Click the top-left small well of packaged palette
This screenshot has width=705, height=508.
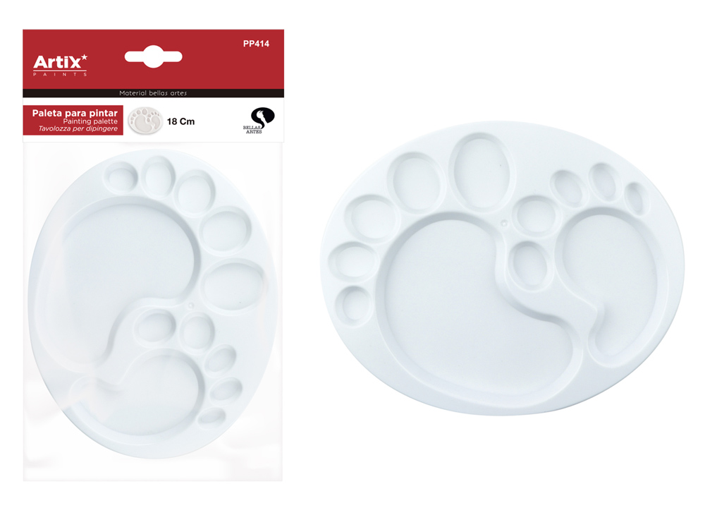pyautogui.click(x=121, y=177)
